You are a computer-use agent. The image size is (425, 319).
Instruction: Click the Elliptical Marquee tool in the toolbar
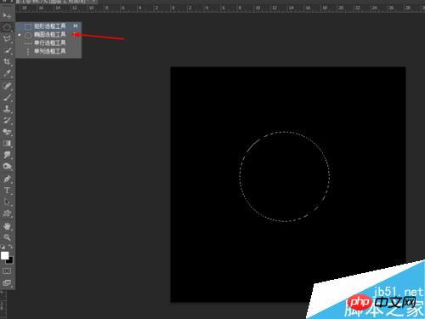pyautogui.click(x=7, y=27)
